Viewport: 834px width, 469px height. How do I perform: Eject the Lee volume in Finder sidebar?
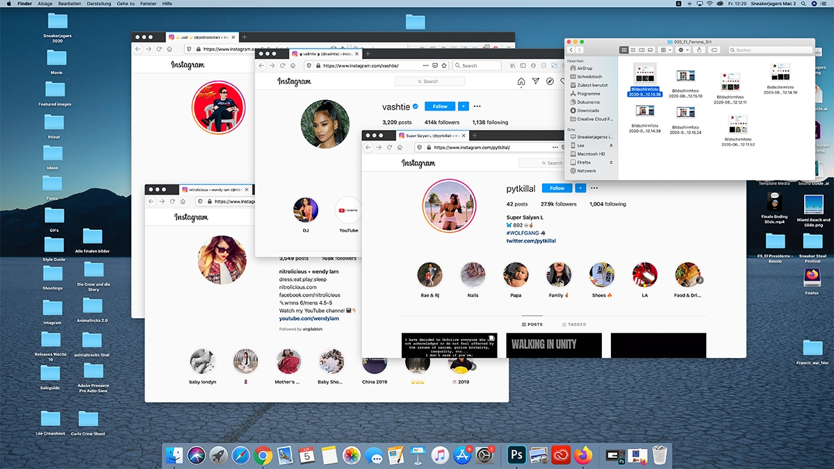[611, 145]
